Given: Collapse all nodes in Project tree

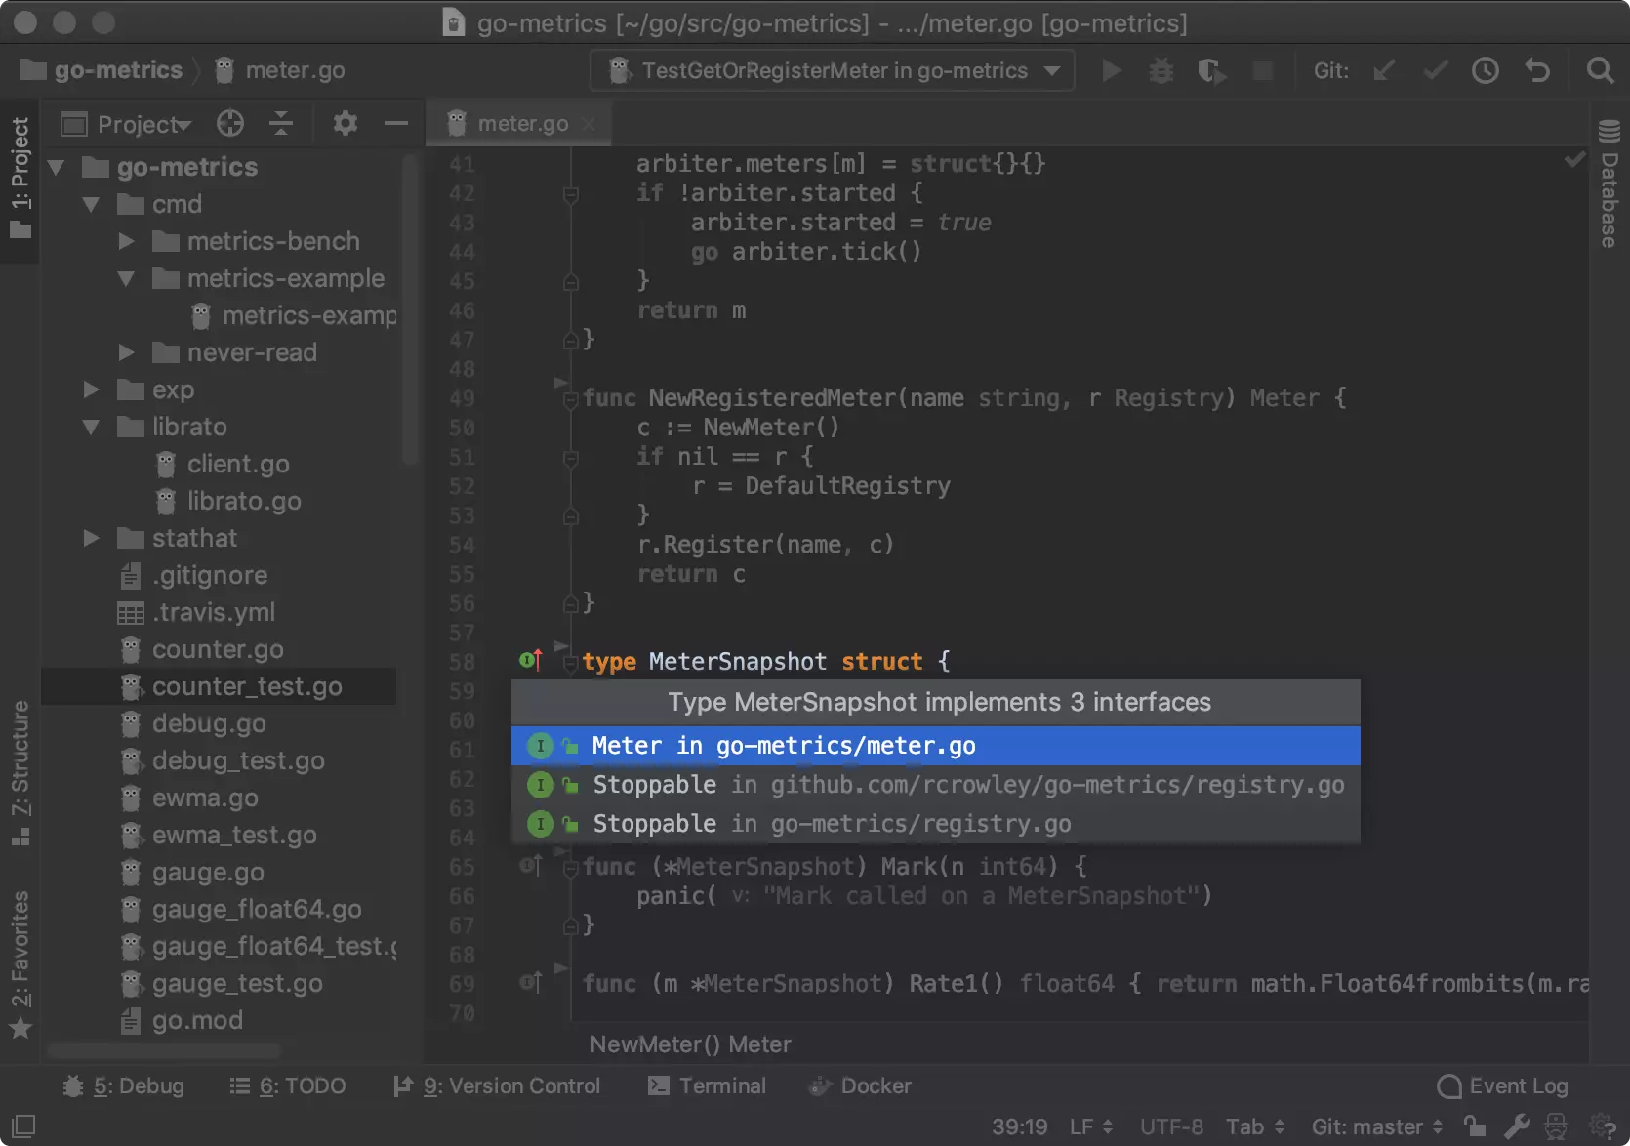Looking at the screenshot, I should click(x=281, y=123).
